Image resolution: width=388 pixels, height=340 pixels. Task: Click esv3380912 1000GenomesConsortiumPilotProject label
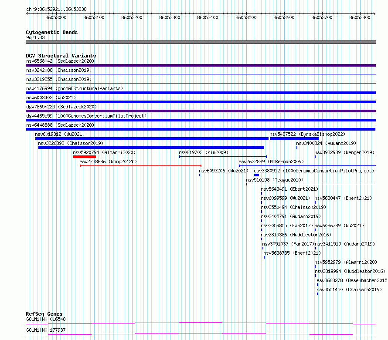[x=314, y=171]
